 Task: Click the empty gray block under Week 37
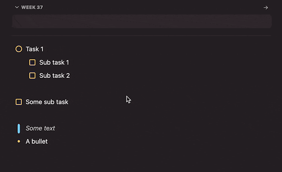coord(142,21)
